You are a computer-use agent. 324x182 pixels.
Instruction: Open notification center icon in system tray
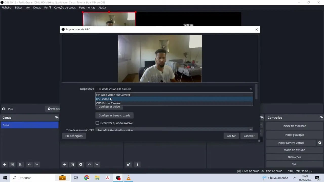(x=317, y=178)
